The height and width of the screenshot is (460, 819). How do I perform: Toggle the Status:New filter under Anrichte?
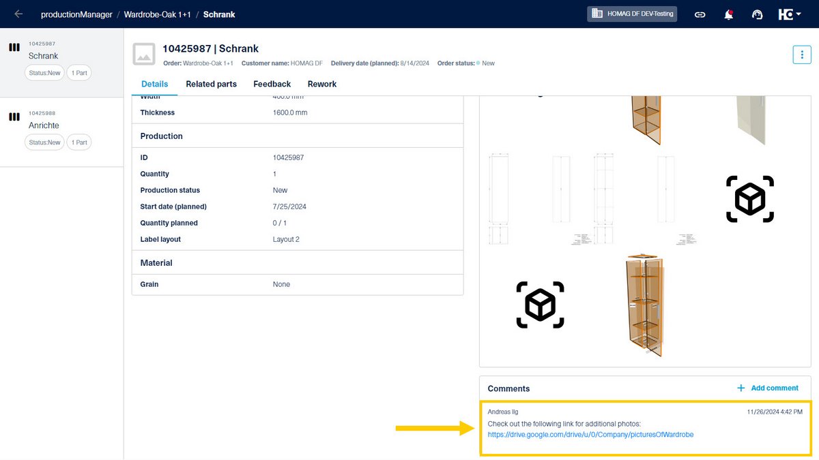(44, 142)
